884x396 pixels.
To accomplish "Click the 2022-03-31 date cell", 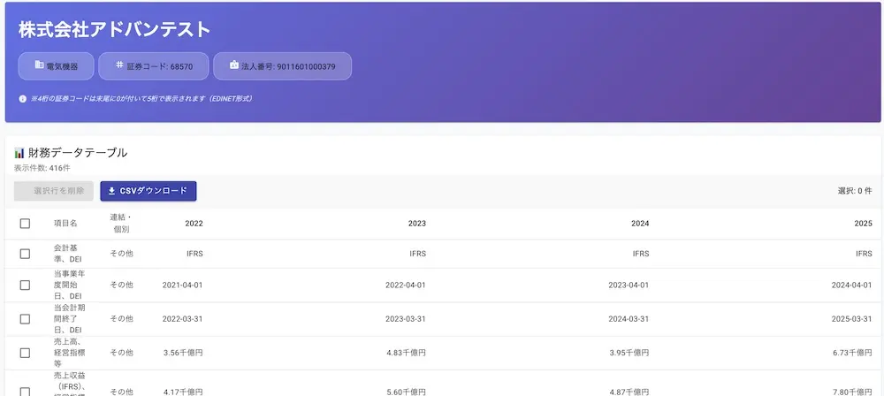I will pyautogui.click(x=182, y=319).
